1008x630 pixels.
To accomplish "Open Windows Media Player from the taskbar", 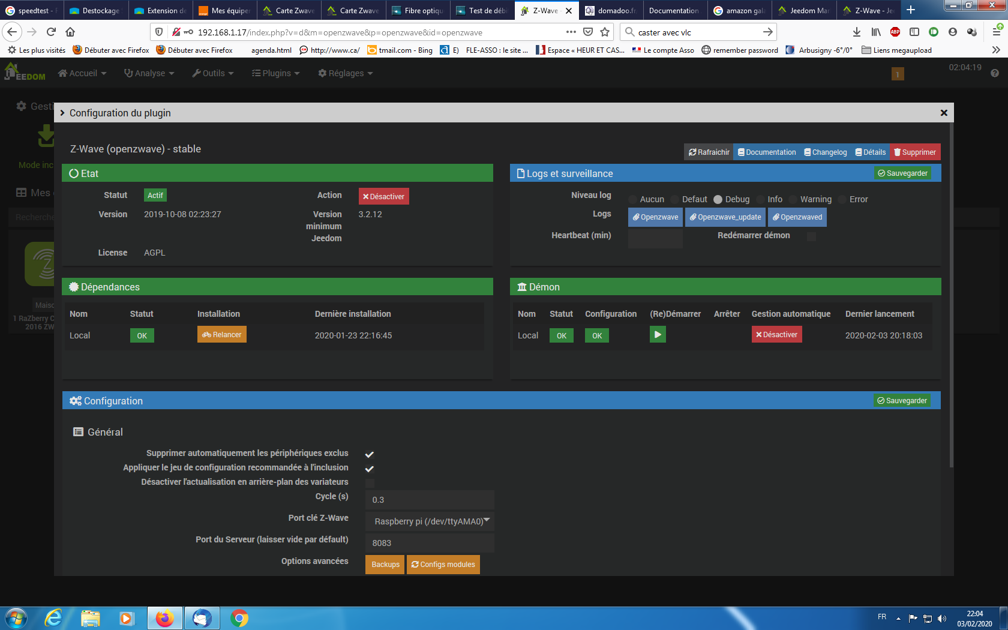I will (x=127, y=618).
